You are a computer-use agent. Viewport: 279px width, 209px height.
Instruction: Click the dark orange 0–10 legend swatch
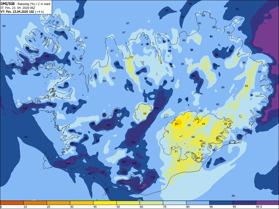pyautogui.click(x=12, y=203)
